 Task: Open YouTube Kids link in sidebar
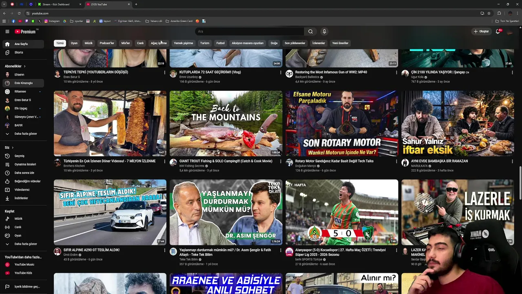[24, 273]
